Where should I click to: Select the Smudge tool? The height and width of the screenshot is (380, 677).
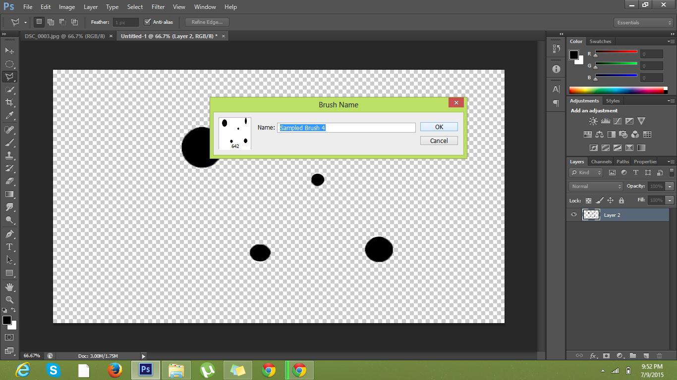point(9,207)
